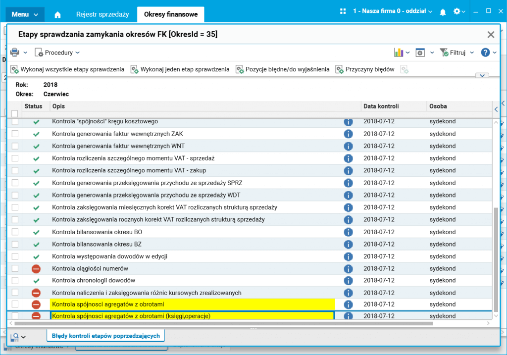Click Błędy kontroli etapów poprzedzających button
The image size is (507, 355).
click(105, 336)
